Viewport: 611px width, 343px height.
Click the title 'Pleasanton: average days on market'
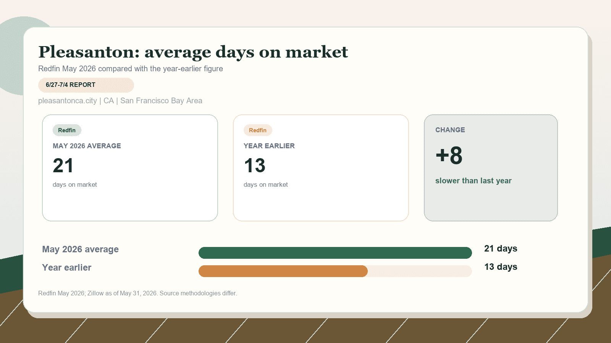pyautogui.click(x=193, y=52)
